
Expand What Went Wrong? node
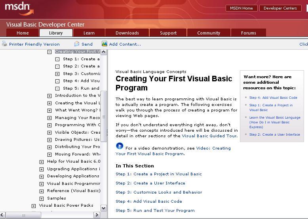(49, 111)
